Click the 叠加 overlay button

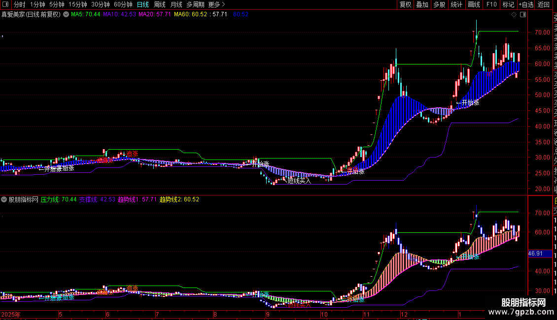tap(422, 4)
